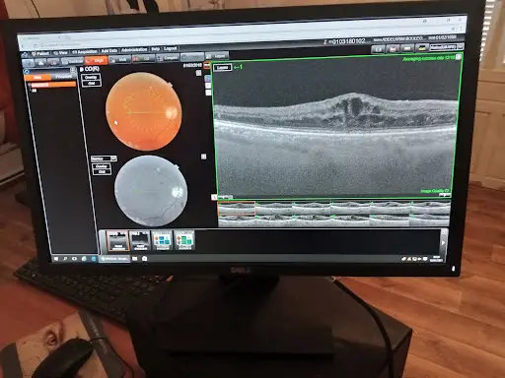Click the home icon left of Patient menu
This screenshot has width=505, height=378.
pos(26,54)
